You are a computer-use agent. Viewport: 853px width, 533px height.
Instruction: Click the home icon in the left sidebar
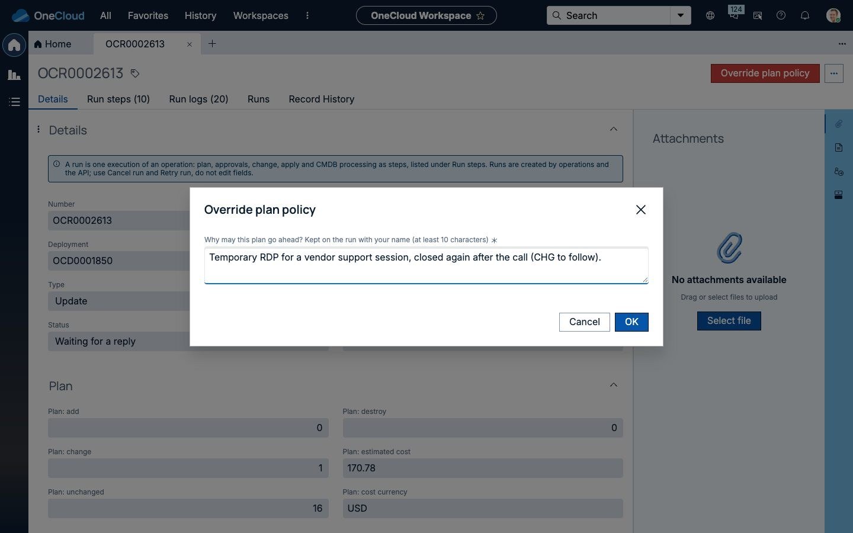click(14, 45)
